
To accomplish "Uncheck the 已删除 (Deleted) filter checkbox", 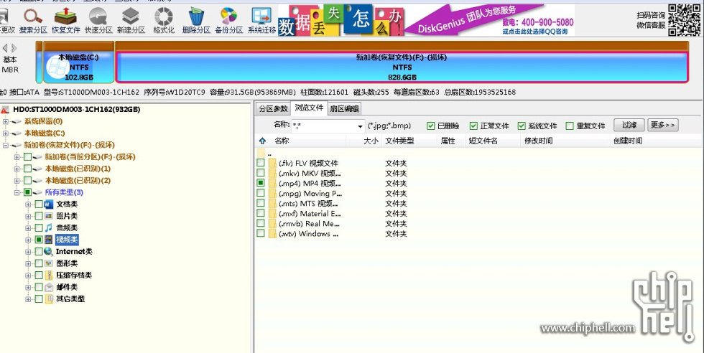I will (x=431, y=126).
